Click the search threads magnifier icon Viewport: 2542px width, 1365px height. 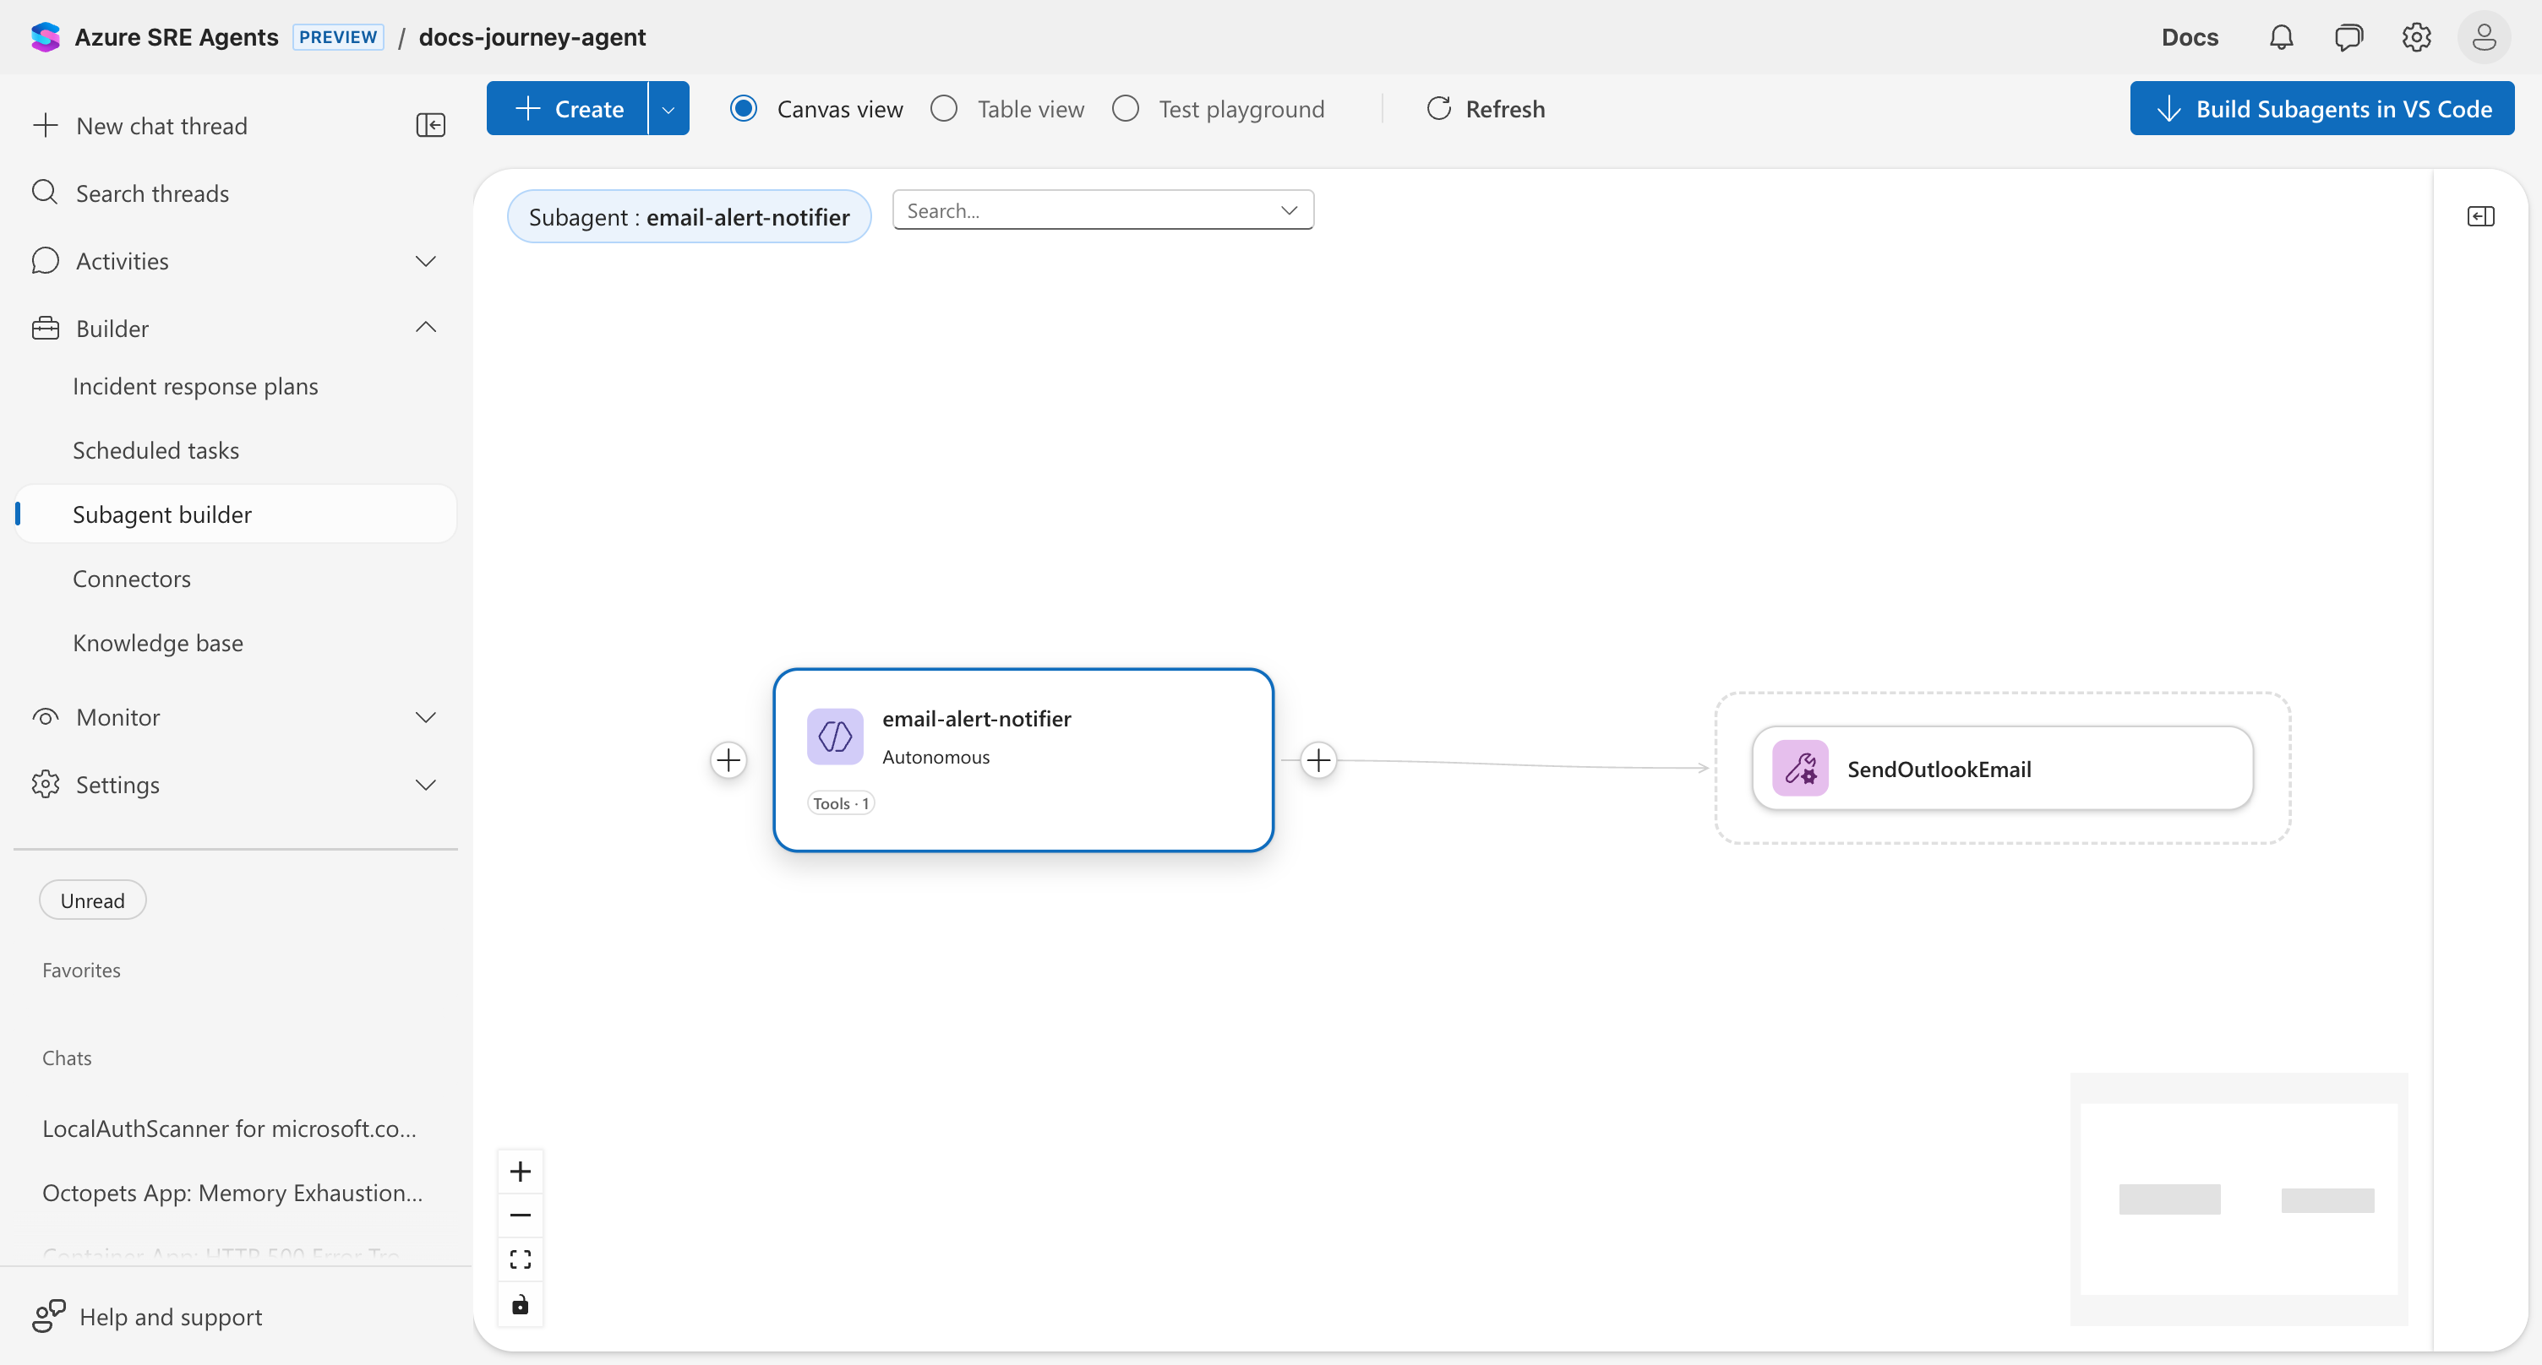(46, 193)
